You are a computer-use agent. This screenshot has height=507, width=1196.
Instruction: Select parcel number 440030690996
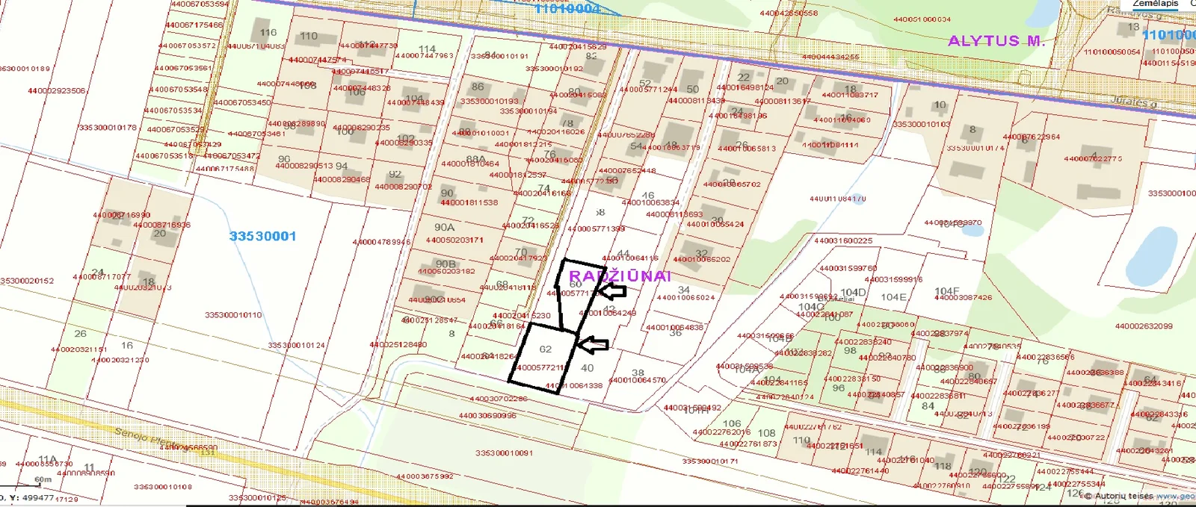487,416
